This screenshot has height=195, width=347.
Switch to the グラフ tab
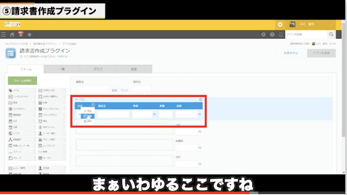(x=98, y=69)
